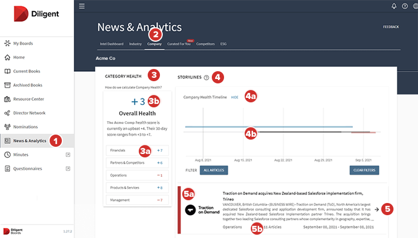Open My Boards in the sidebar
The image size is (418, 238).
[x=23, y=43]
